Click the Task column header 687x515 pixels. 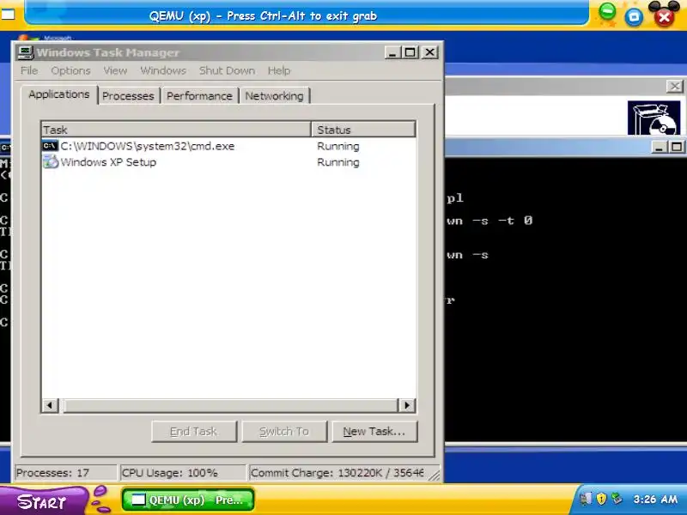tap(176, 130)
